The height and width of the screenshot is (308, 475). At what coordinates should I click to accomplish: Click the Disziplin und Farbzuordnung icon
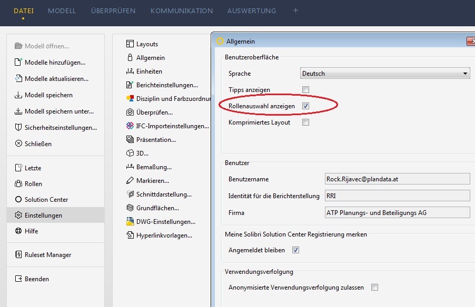131,99
